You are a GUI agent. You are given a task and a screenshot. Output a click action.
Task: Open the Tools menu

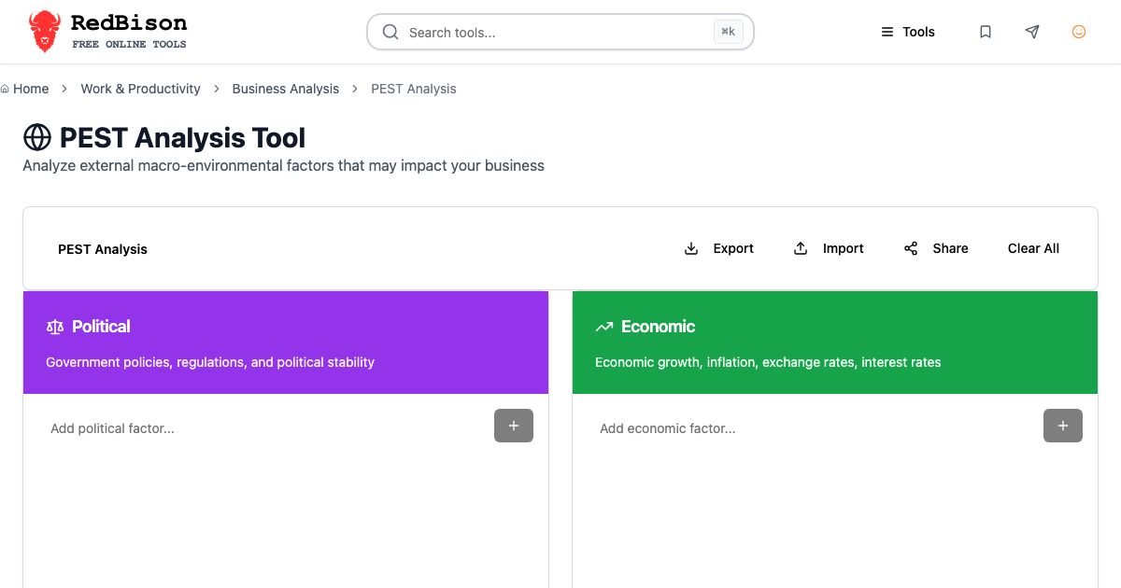click(908, 32)
